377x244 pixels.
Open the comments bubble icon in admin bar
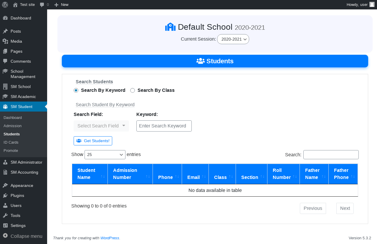coord(42,5)
